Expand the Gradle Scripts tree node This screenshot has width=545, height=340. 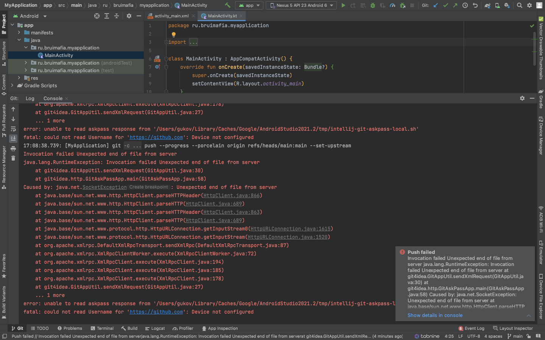pos(12,85)
